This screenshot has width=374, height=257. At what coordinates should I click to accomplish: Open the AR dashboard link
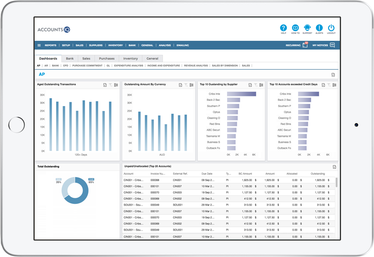point(46,66)
